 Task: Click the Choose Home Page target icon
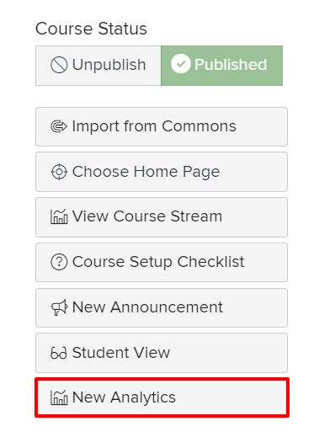(x=59, y=172)
